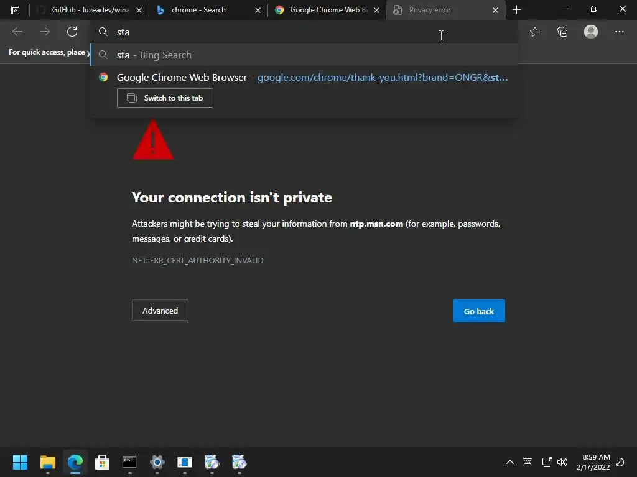Close the chrome - Search tab
637x477 pixels.
coord(258,10)
